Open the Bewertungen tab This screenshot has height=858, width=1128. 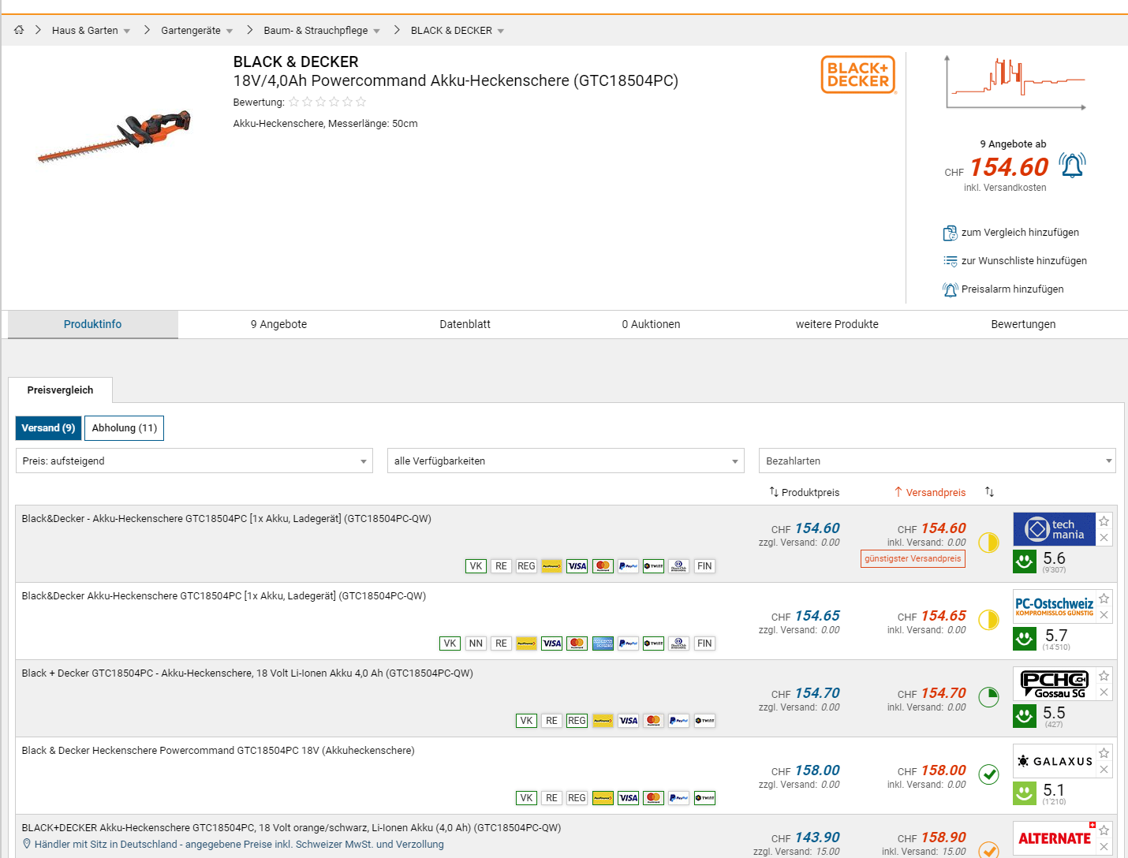[x=1023, y=324]
